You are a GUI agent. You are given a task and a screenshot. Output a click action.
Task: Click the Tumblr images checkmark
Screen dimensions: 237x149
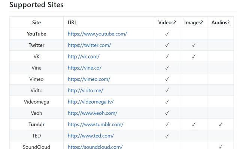(x=194, y=124)
